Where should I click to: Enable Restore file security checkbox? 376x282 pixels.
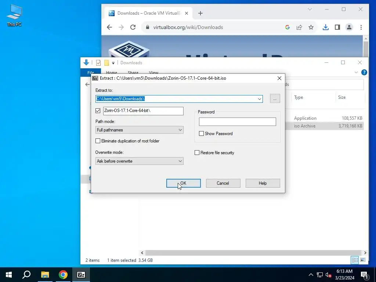pos(197,153)
